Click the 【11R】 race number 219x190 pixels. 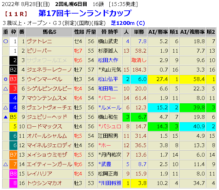[x=16, y=14]
